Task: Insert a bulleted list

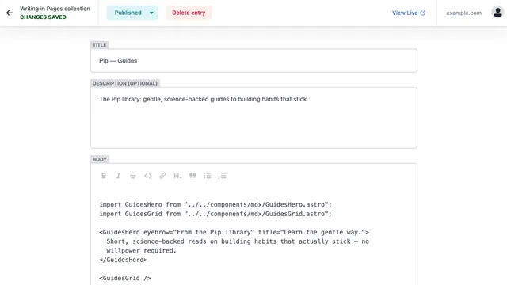Action: tap(208, 176)
